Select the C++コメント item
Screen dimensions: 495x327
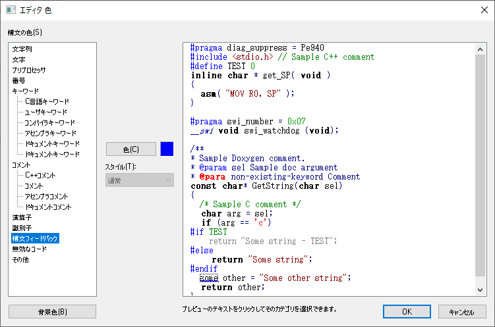[x=40, y=175]
